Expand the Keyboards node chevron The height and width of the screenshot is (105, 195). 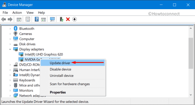pos(10,80)
